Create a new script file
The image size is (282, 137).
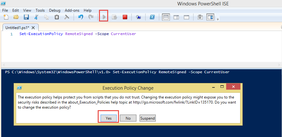pos(6,17)
